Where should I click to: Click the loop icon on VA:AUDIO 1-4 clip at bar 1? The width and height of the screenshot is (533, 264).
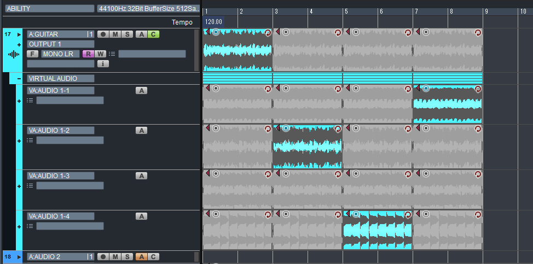(x=268, y=214)
